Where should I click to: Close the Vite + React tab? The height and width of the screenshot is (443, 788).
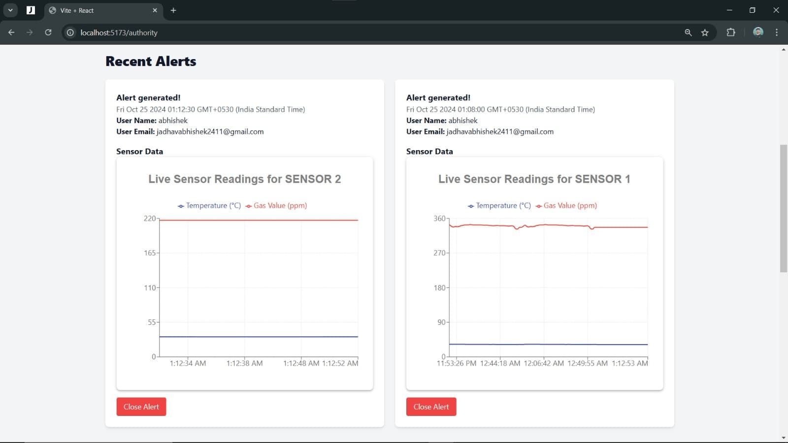(x=155, y=10)
